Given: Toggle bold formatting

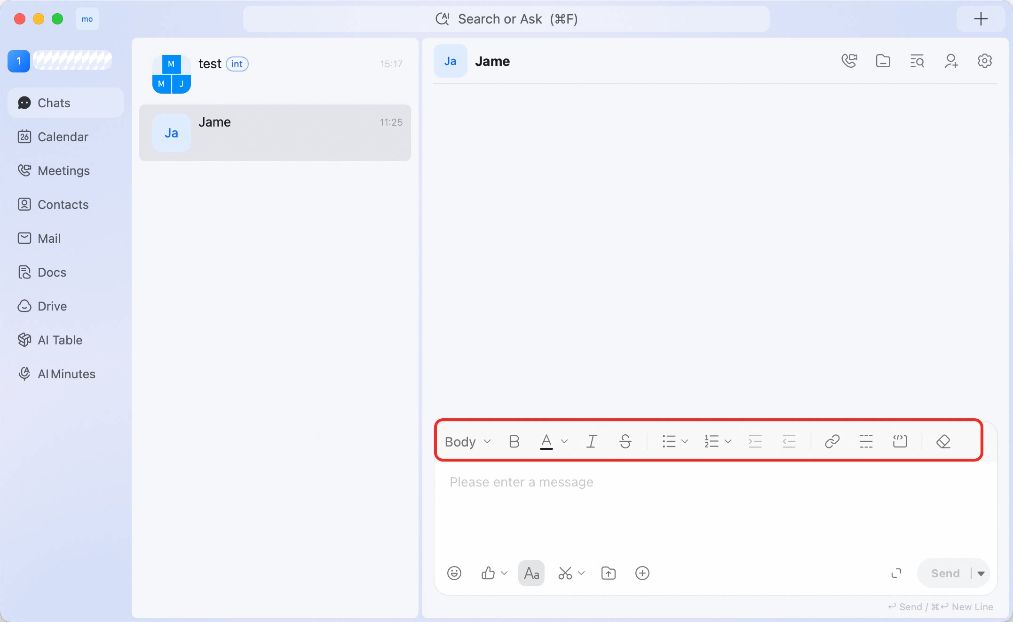Looking at the screenshot, I should click(514, 441).
